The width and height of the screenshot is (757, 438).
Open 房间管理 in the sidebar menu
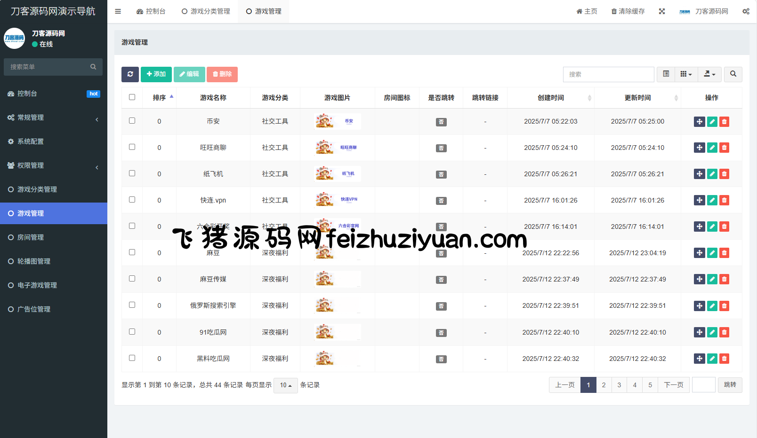pos(31,237)
